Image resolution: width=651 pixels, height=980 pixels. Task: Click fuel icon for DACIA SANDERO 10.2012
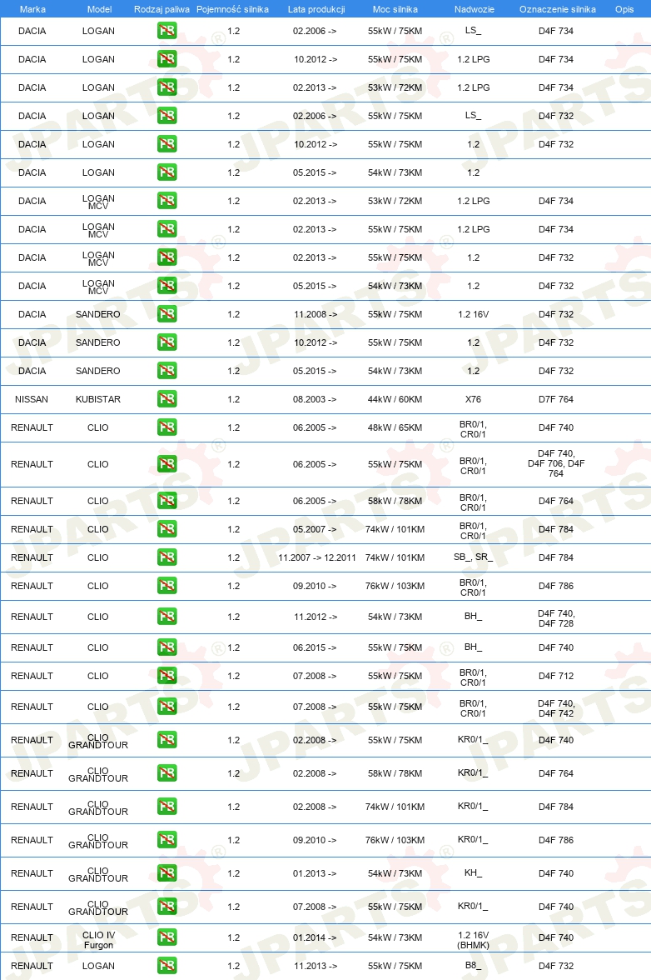click(x=166, y=342)
